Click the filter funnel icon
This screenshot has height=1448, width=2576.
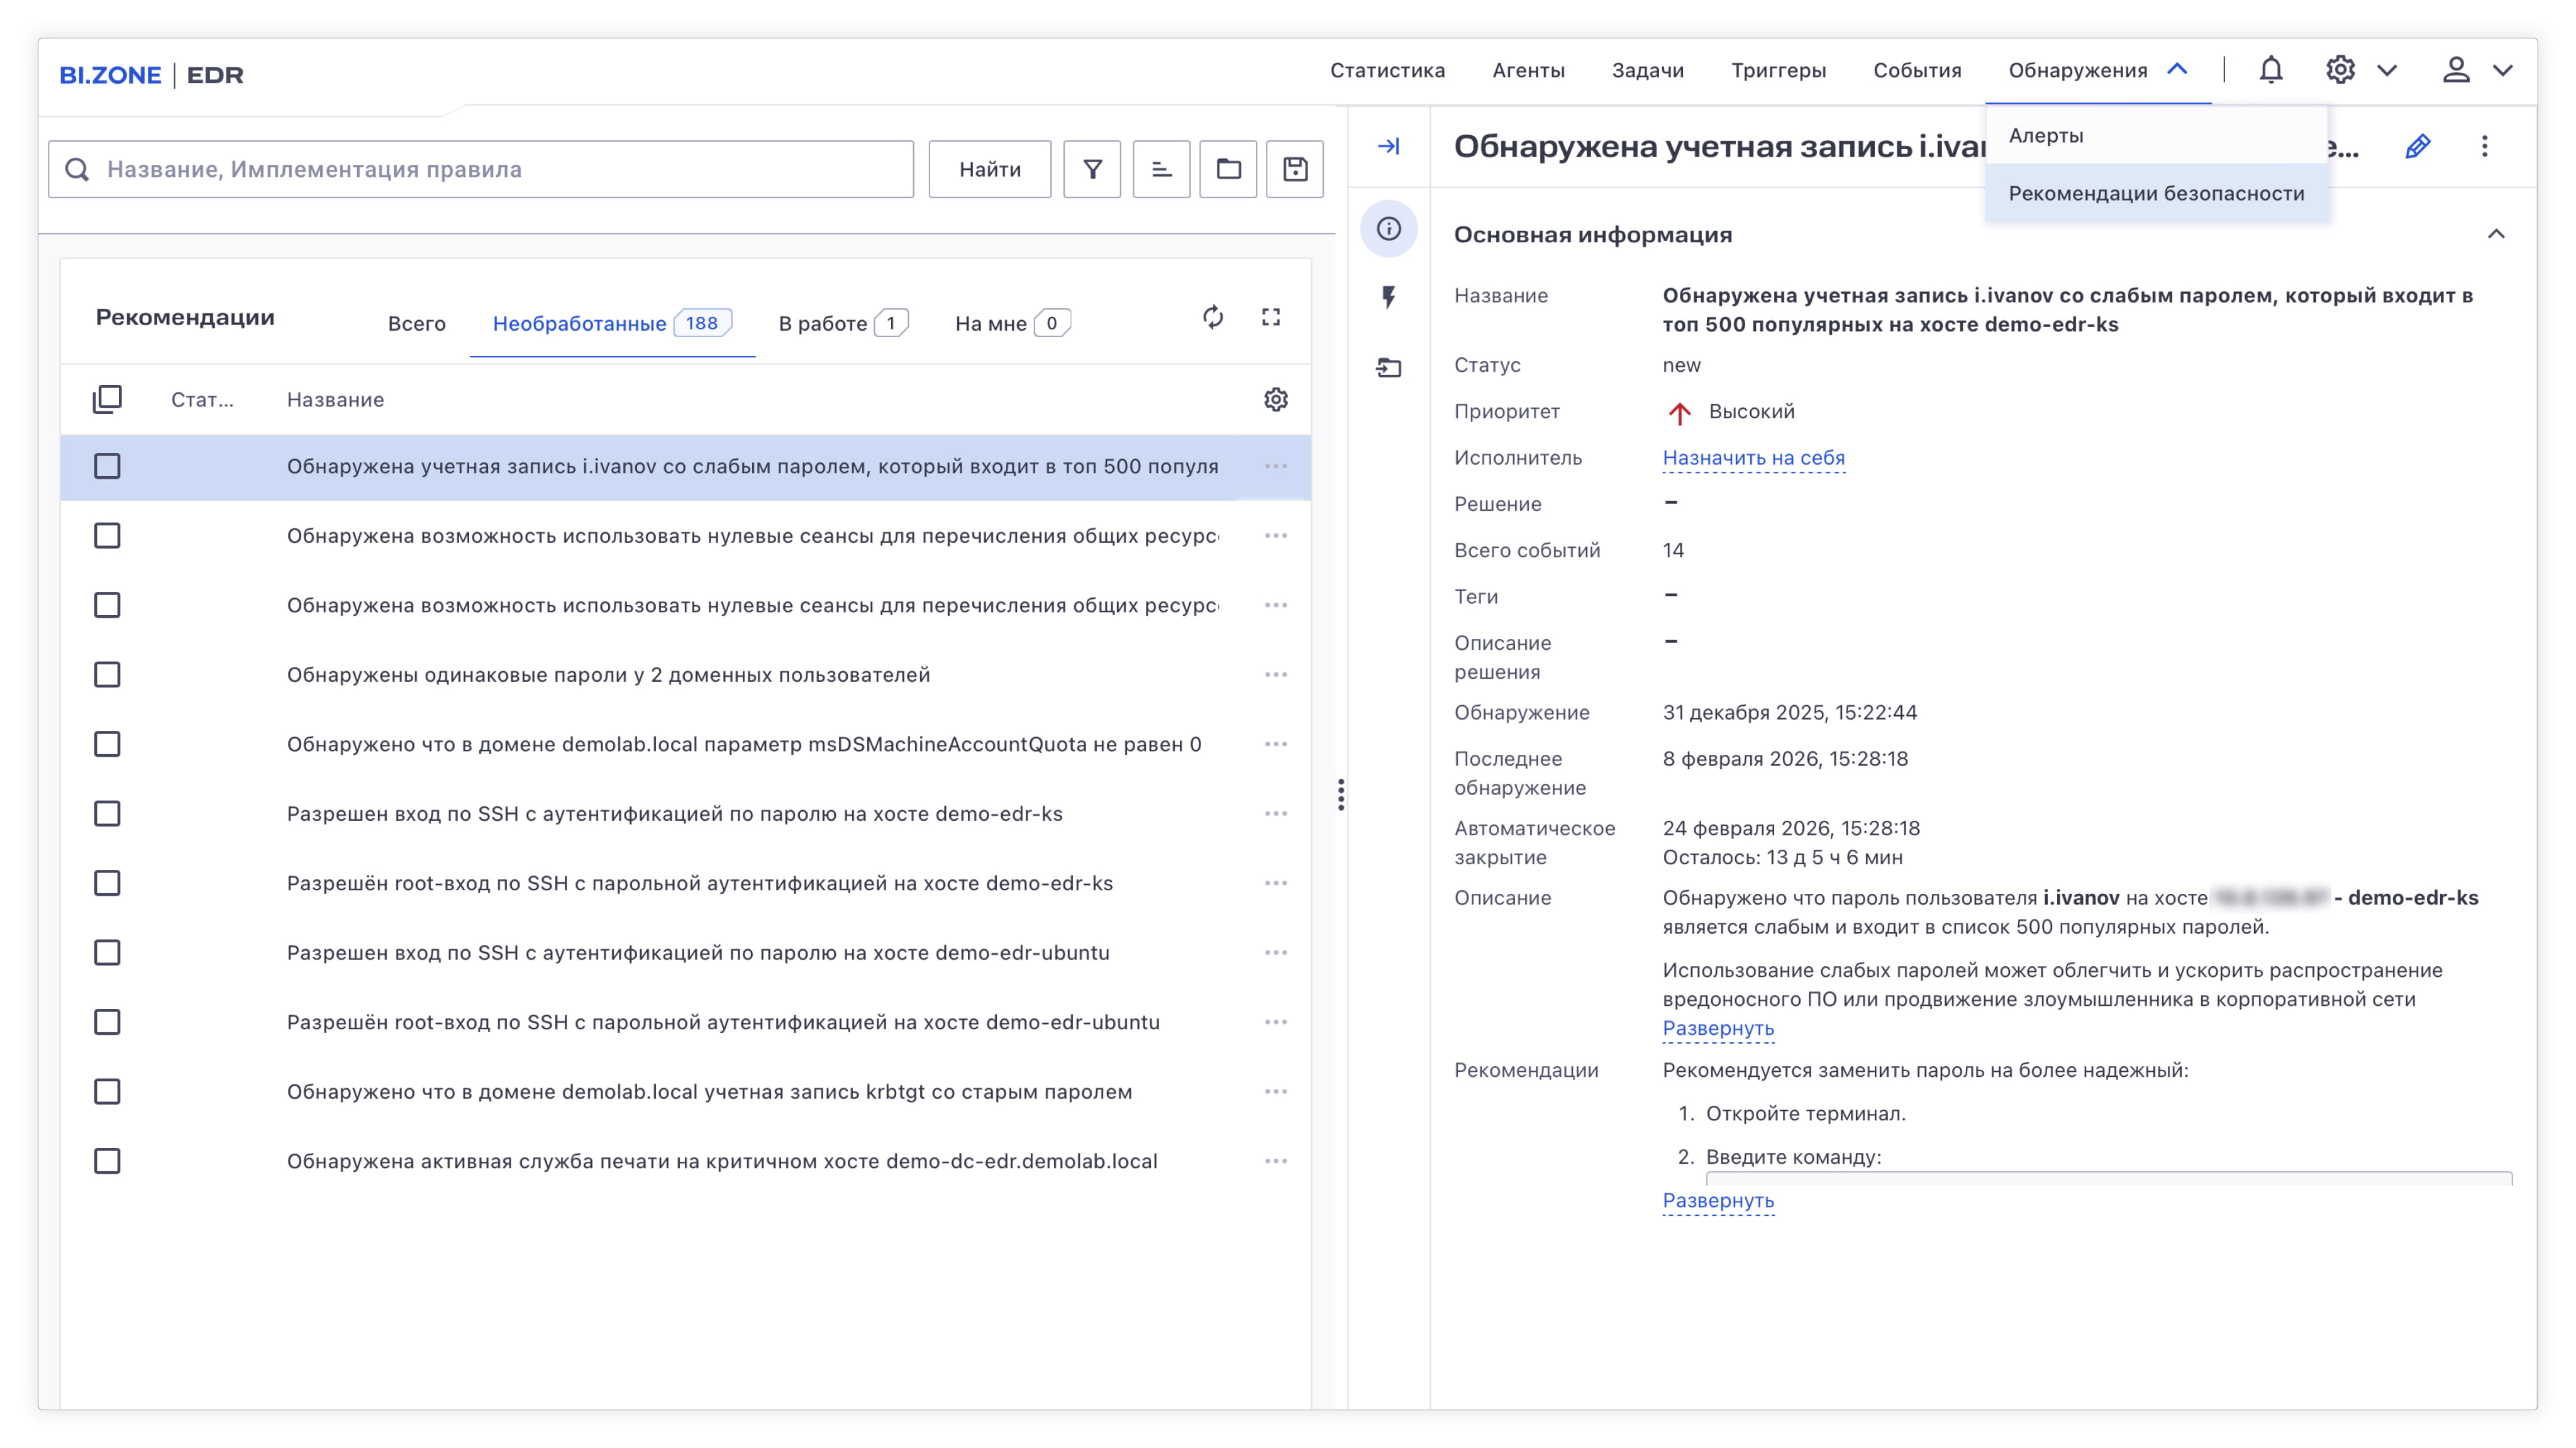tap(1092, 169)
